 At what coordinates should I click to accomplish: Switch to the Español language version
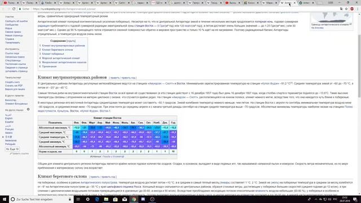[x=9, y=122]
